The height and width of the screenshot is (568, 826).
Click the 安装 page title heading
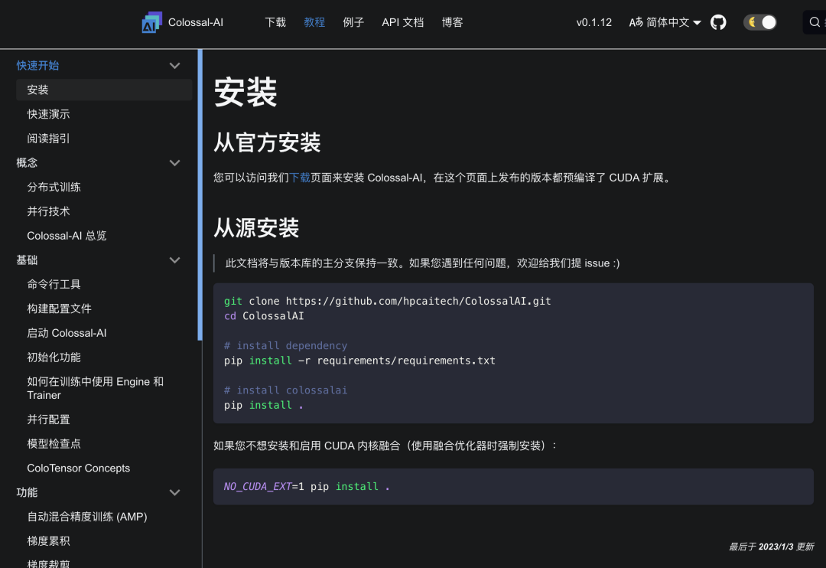click(246, 92)
